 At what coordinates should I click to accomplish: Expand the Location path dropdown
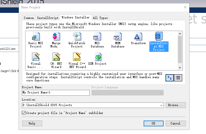pos(161,105)
